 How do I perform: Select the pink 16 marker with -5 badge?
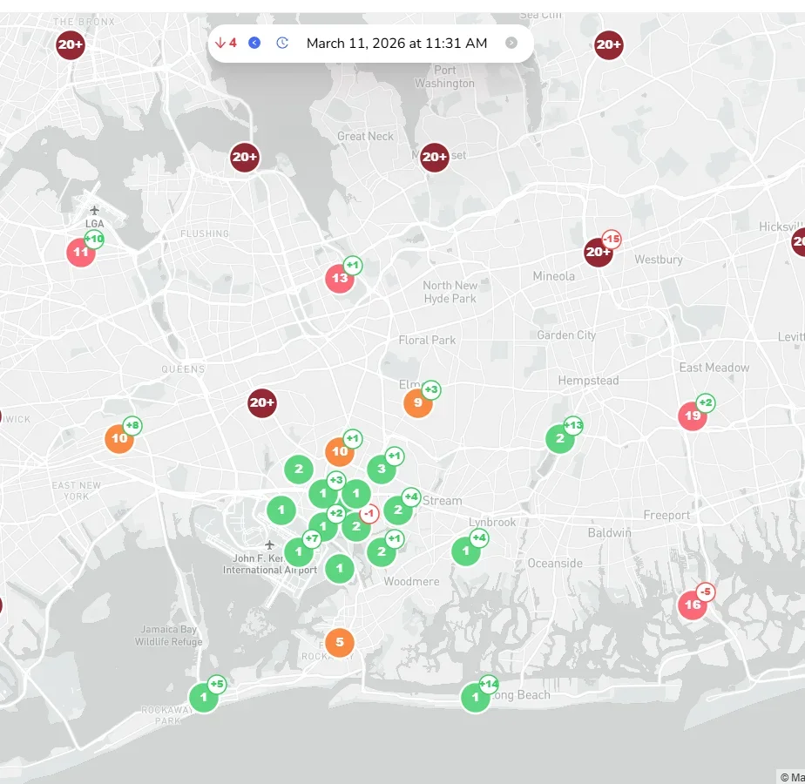693,605
